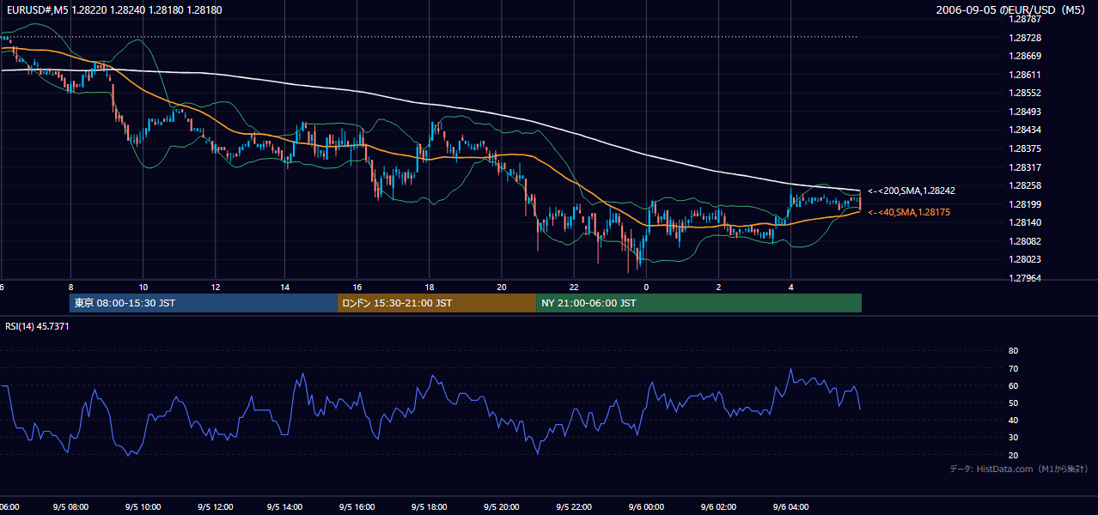Click the 9/5 12:00 bottom time label
The image size is (1098, 515).
(x=215, y=507)
